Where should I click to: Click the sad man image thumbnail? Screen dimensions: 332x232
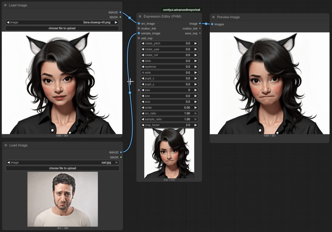[63, 199]
